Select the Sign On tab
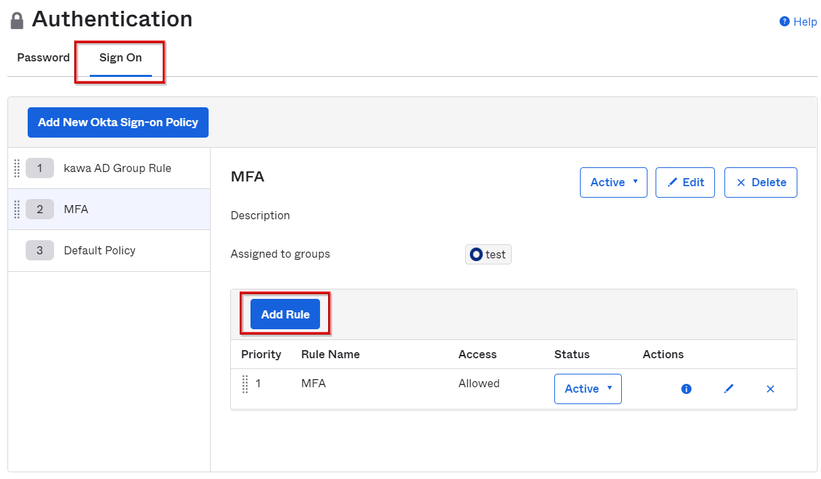 tap(120, 57)
